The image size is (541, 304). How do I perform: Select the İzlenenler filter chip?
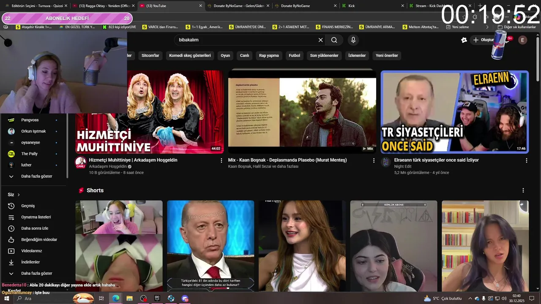click(357, 55)
